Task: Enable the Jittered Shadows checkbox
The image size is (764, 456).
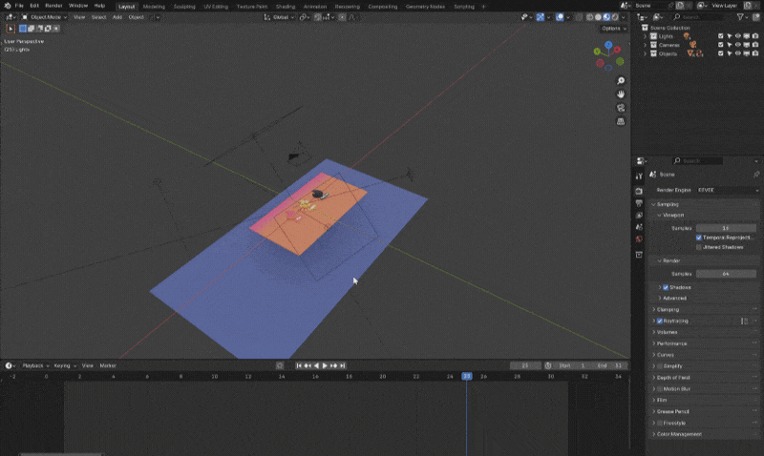Action: pyautogui.click(x=699, y=246)
